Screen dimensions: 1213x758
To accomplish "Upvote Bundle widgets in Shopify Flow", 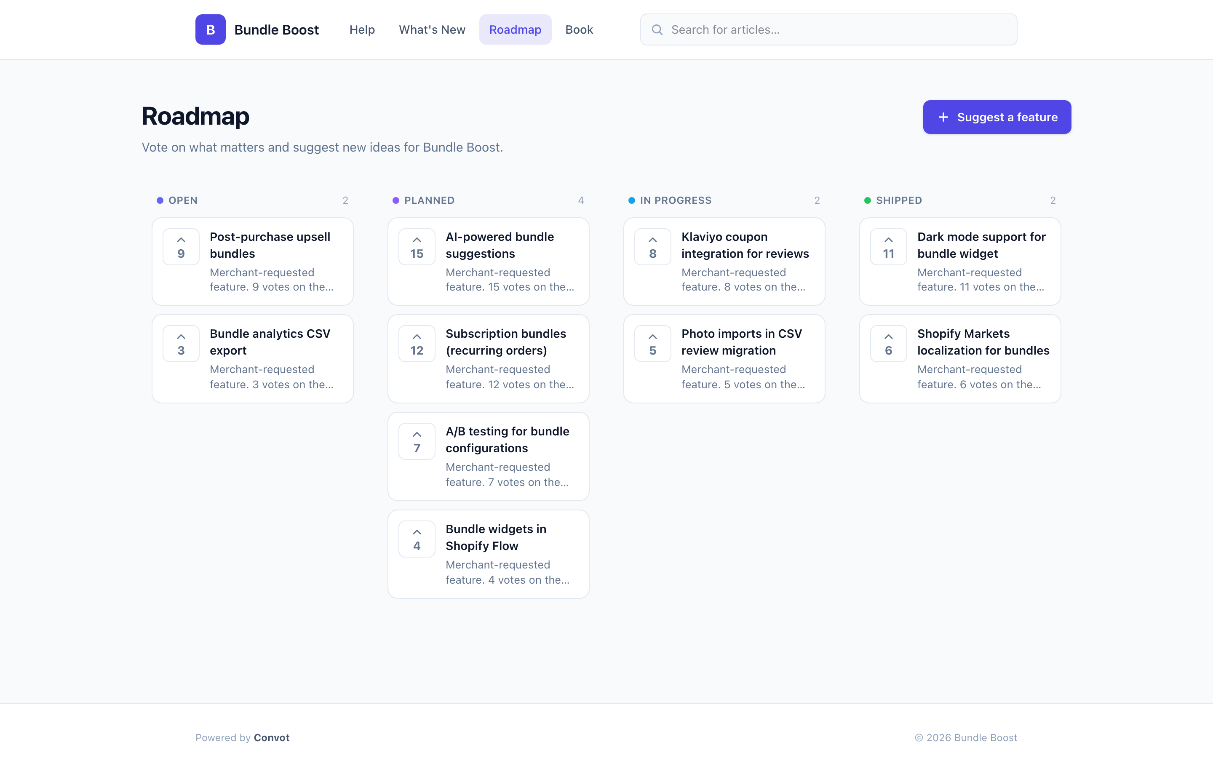I will pyautogui.click(x=417, y=539).
